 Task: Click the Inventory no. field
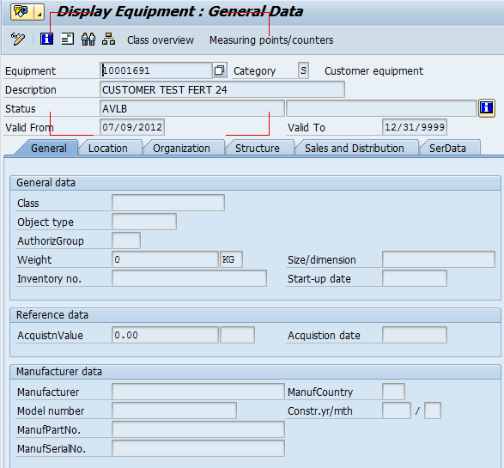189,278
